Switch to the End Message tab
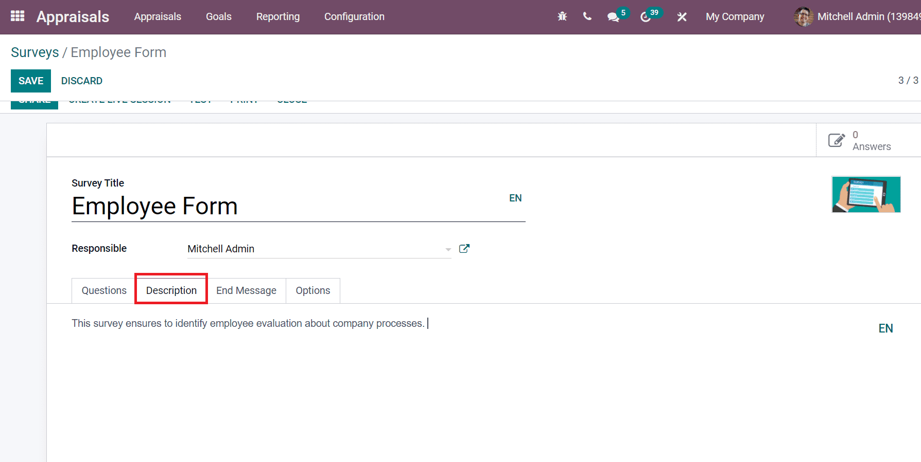921x462 pixels. [x=246, y=290]
